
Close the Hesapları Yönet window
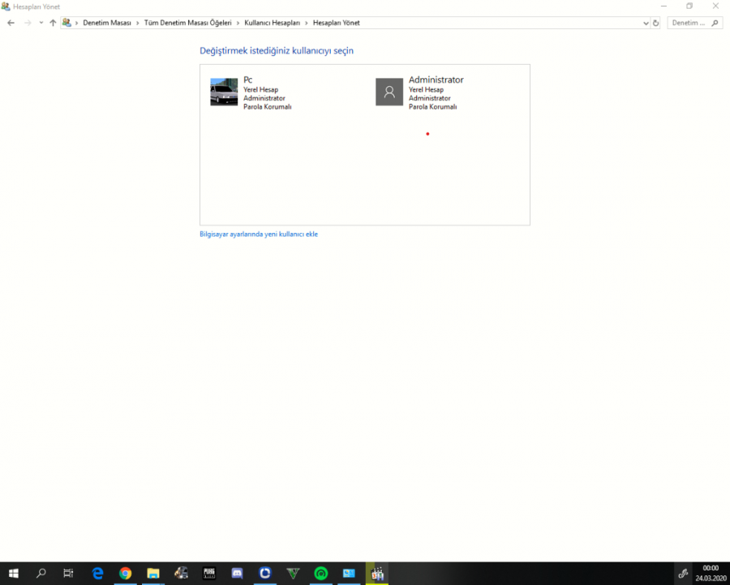pyautogui.click(x=715, y=6)
